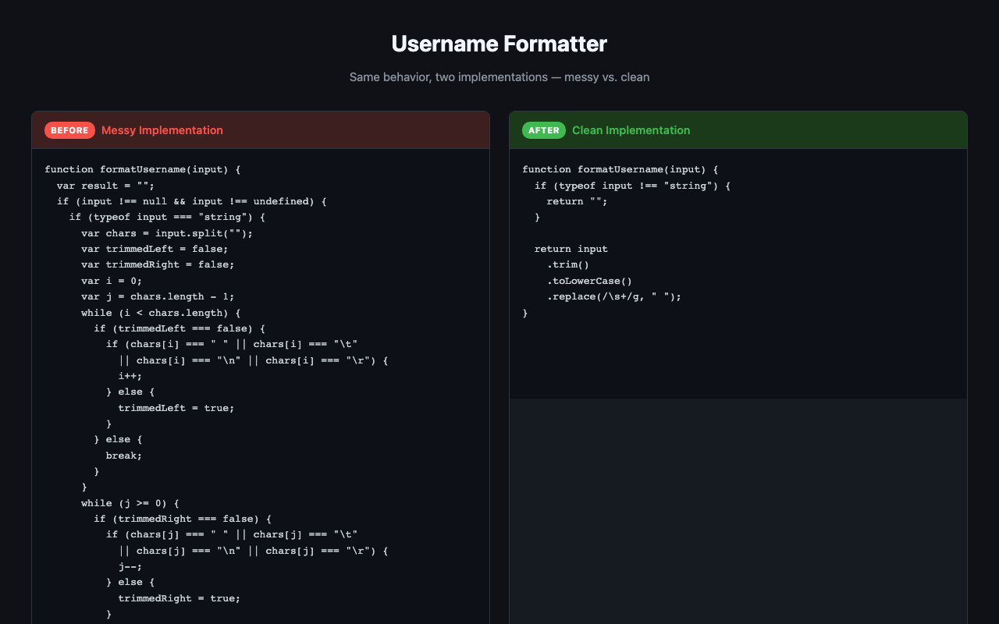Click line 'while (j >= 0) {'
This screenshot has height=624, width=999.
(x=130, y=503)
